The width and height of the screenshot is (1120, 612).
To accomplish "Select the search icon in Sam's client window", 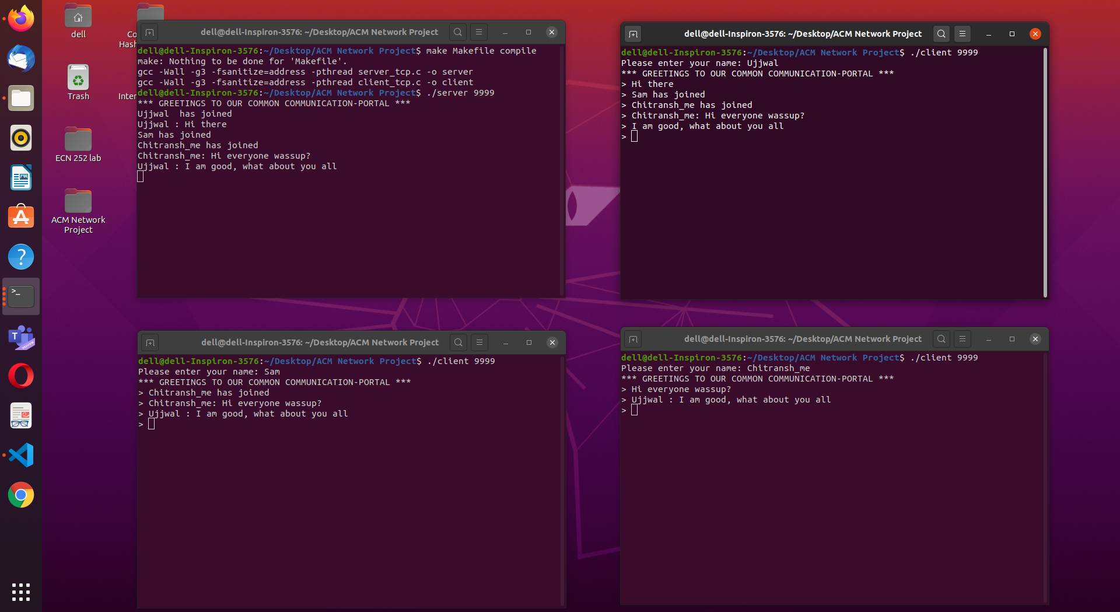I will pyautogui.click(x=459, y=342).
